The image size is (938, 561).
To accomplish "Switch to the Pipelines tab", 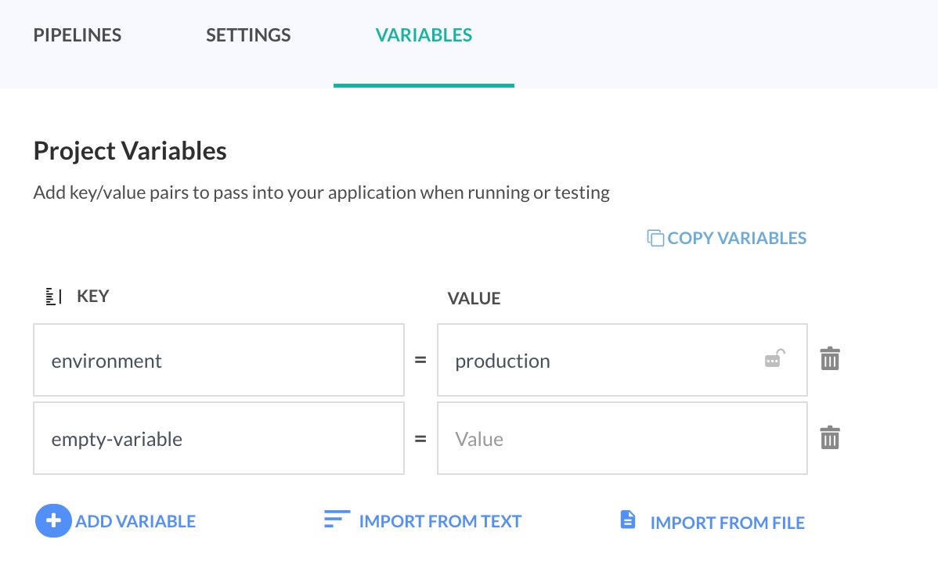I will coord(78,35).
